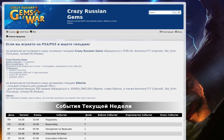Select the Классовое Событие event
Screen dimensions: 224x140
(x=56, y=138)
